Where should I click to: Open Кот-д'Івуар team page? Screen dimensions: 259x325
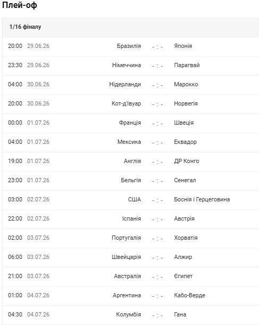[126, 103]
